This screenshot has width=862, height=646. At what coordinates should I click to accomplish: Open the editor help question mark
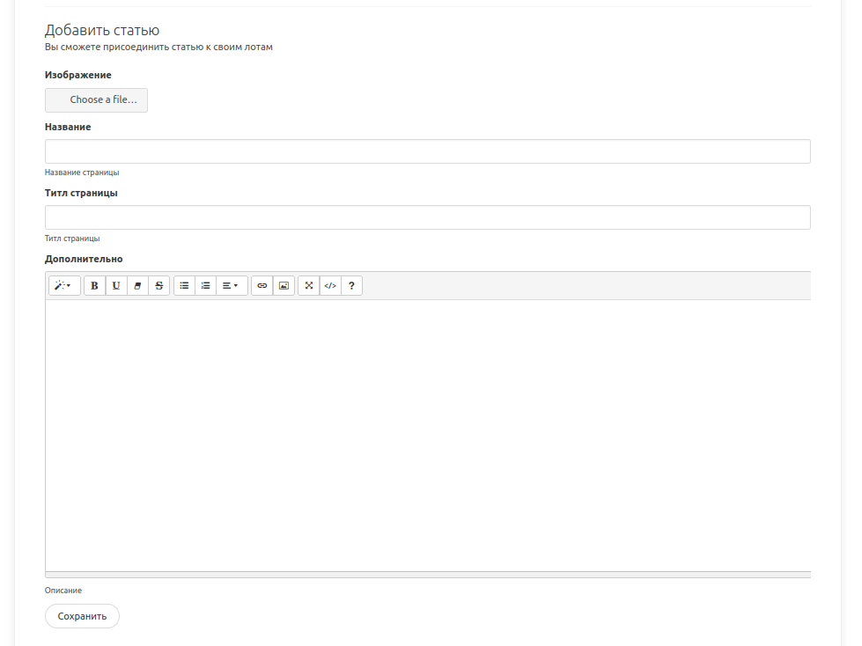[351, 286]
